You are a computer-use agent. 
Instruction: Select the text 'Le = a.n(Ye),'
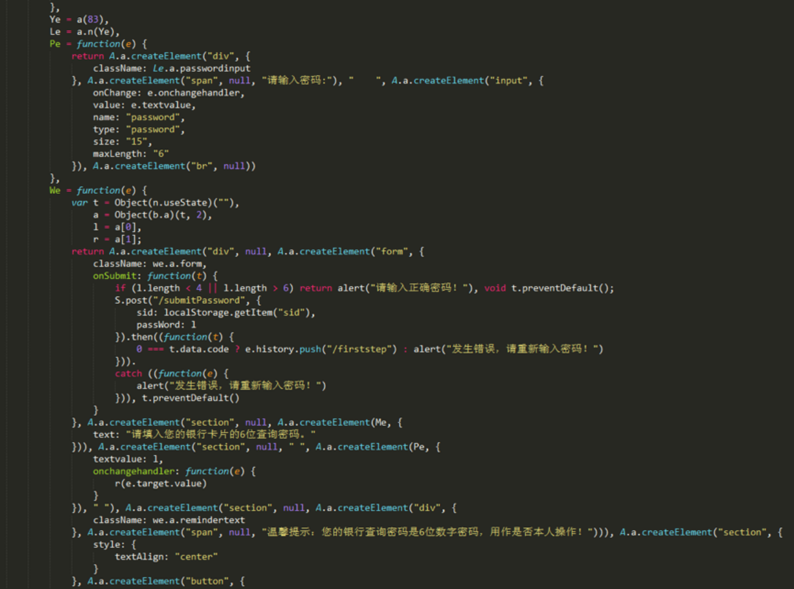tap(84, 32)
